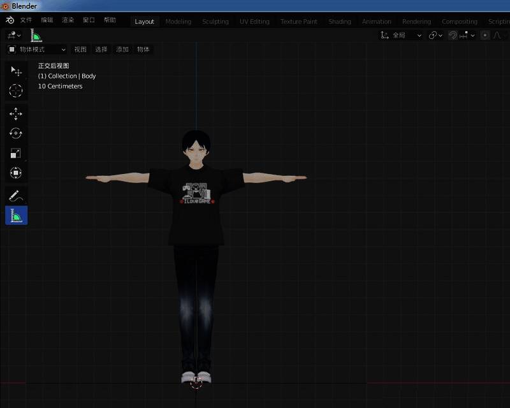Screen dimensions: 510x408
Task: Toggle proportional editing button
Action: pyautogui.click(x=485, y=35)
